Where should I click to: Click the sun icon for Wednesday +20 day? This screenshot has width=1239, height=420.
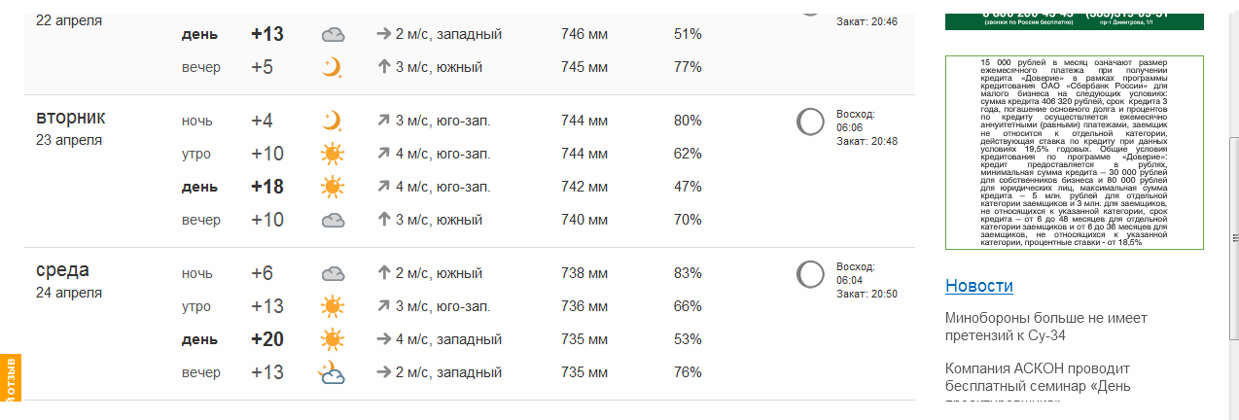(333, 339)
